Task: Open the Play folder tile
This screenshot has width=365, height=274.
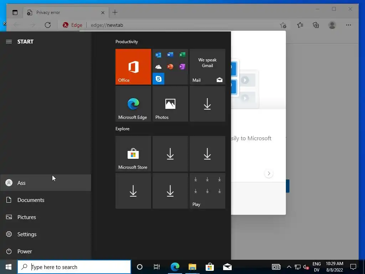Action: 207,191
